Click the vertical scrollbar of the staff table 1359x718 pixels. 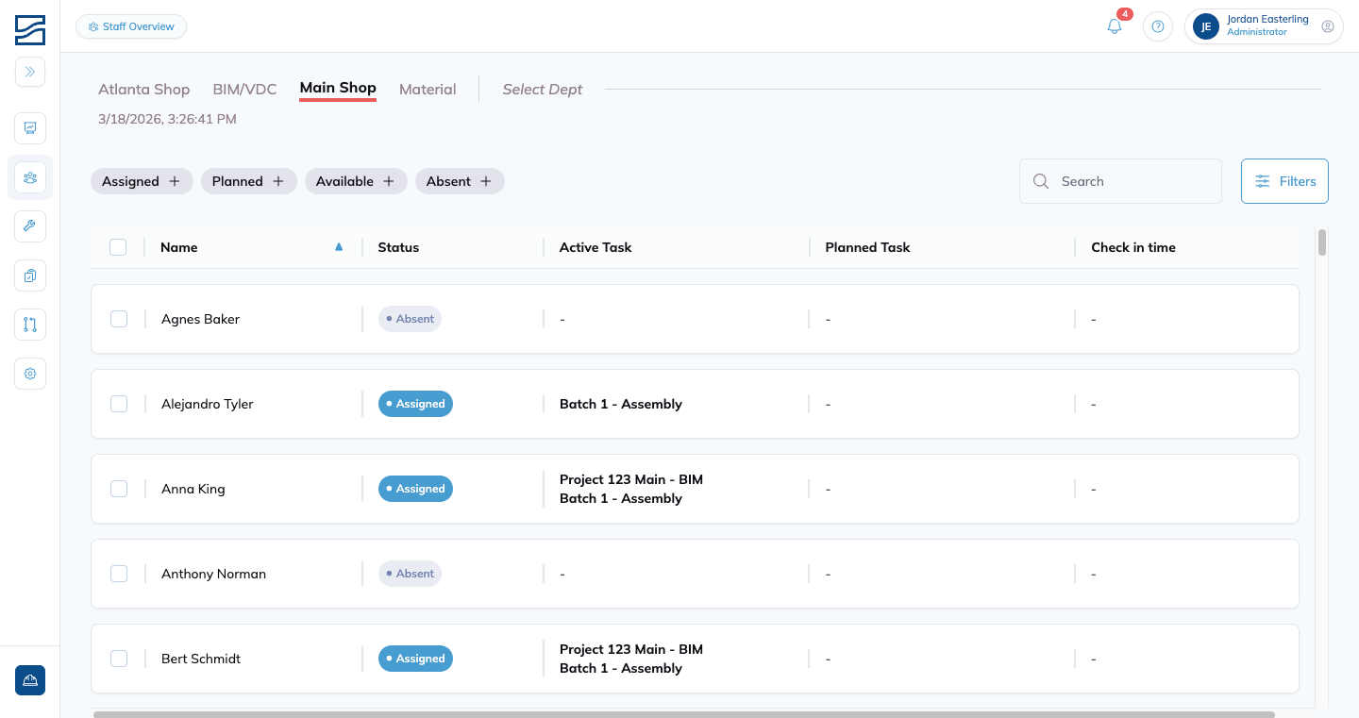point(1322,242)
